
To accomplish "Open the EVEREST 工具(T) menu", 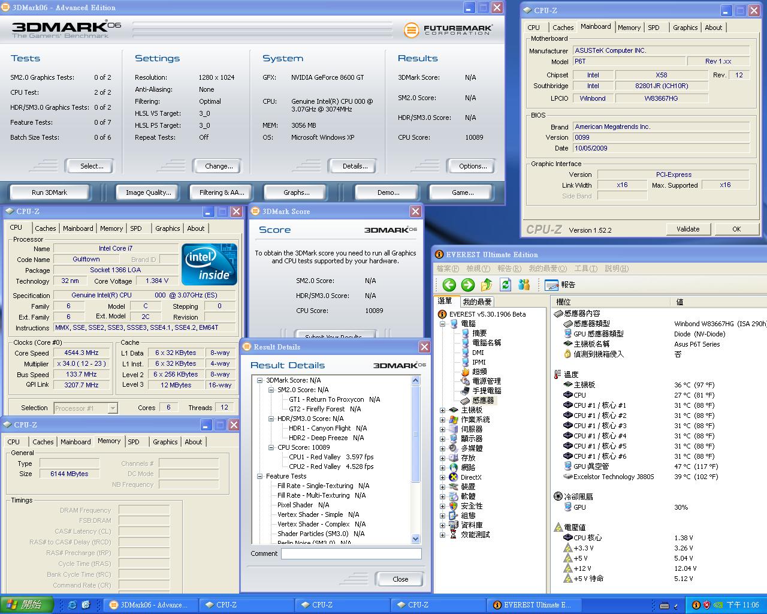I will [x=585, y=269].
